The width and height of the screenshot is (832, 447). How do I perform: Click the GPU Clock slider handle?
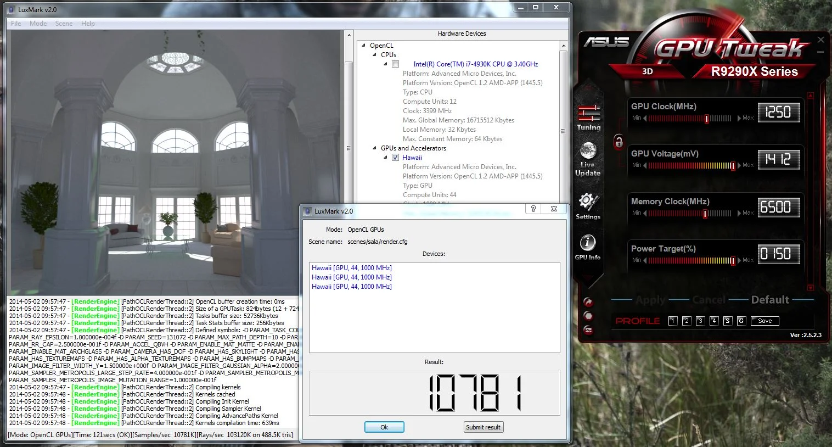[707, 119]
